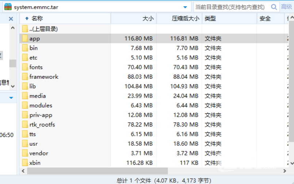294x184 pixels.
Task: Select the bin folder name
Action: (x=34, y=48)
